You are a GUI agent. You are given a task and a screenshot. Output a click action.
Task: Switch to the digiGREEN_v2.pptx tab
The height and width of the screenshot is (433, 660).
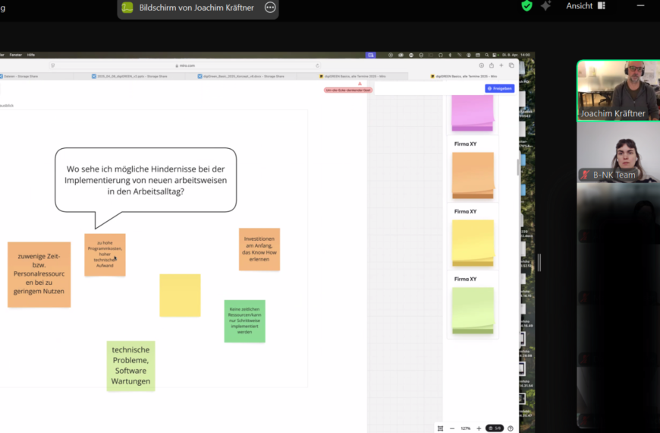(x=130, y=76)
